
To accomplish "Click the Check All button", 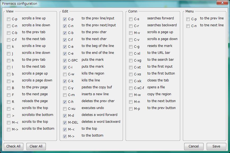I will click(14, 146).
